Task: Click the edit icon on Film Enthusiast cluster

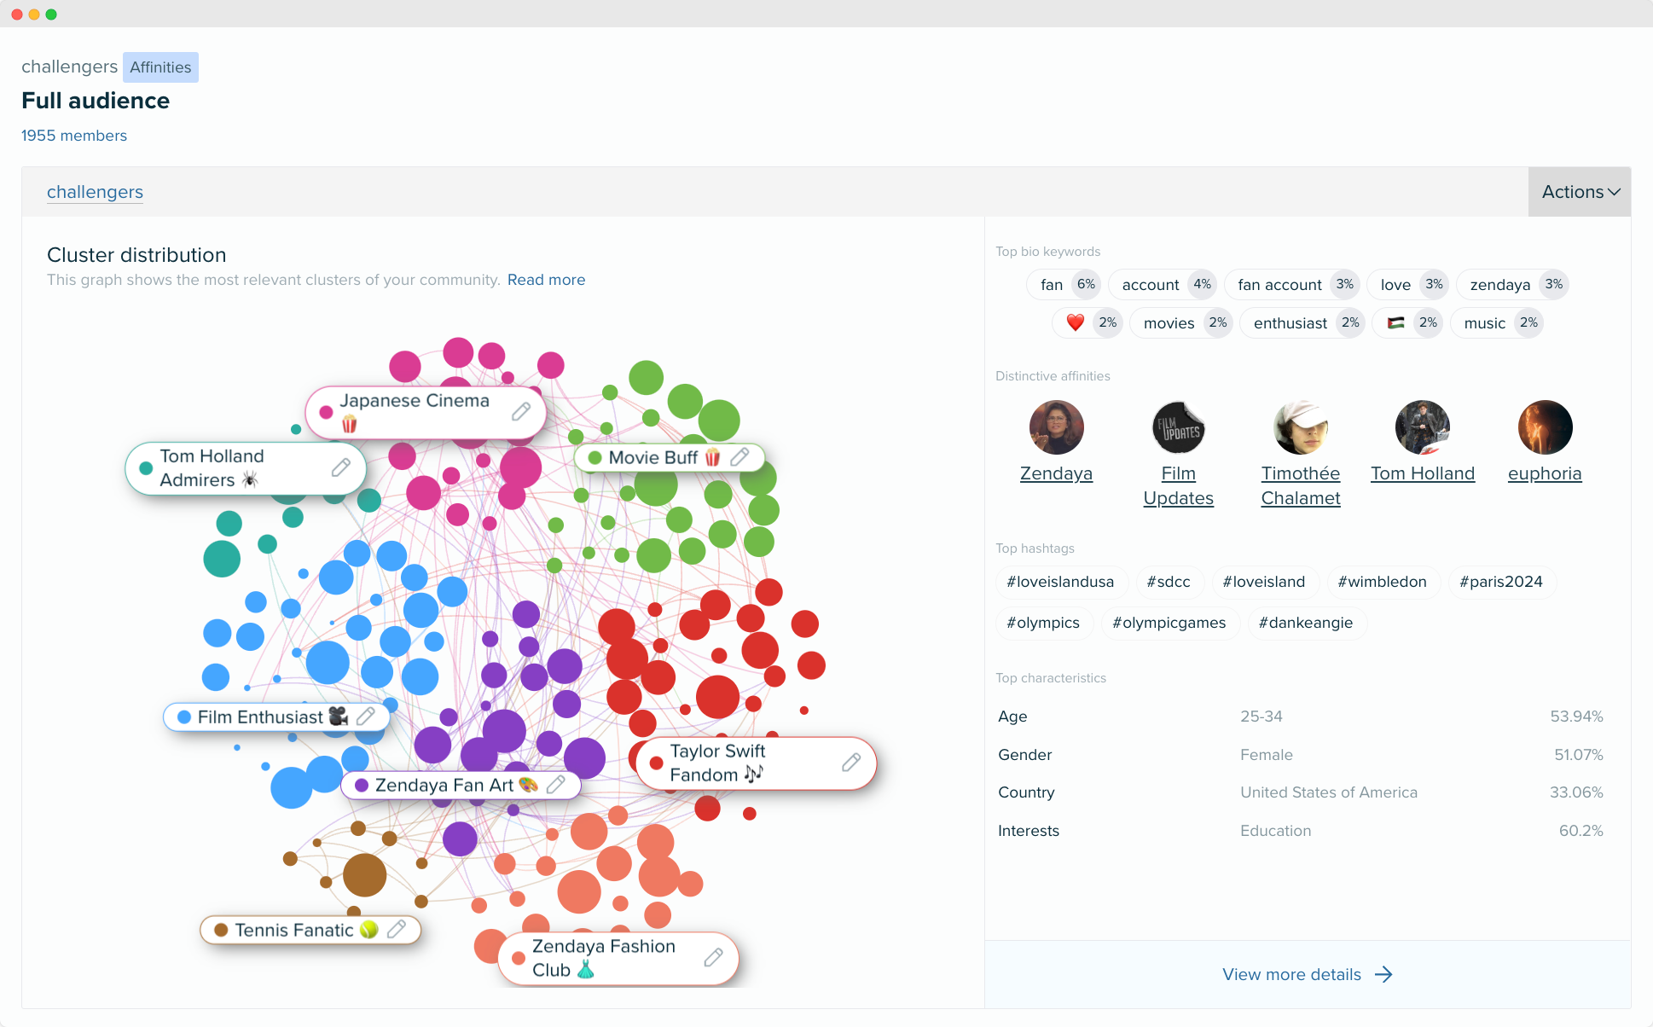Action: click(x=368, y=717)
